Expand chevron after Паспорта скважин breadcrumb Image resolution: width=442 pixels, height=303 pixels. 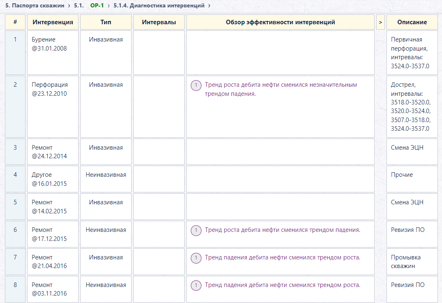pos(69,5)
